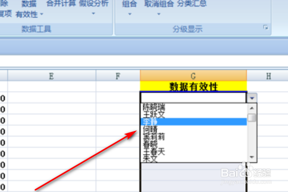Choose highlighted 李静 in dropdown list
This screenshot has height=192, width=288.
pos(193,122)
